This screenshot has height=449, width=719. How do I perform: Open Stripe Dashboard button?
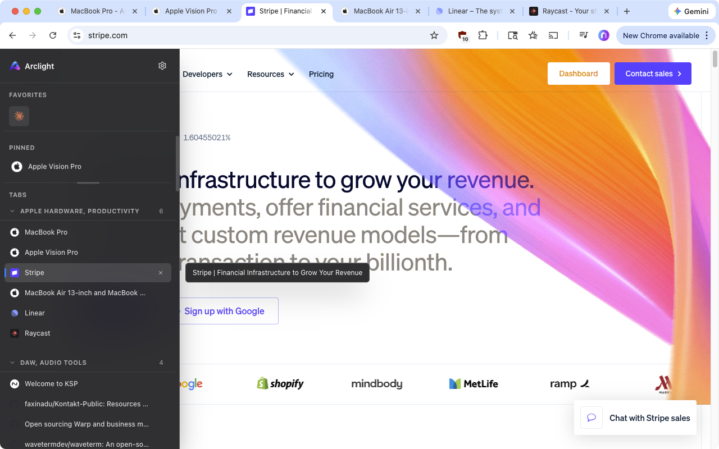tap(579, 74)
